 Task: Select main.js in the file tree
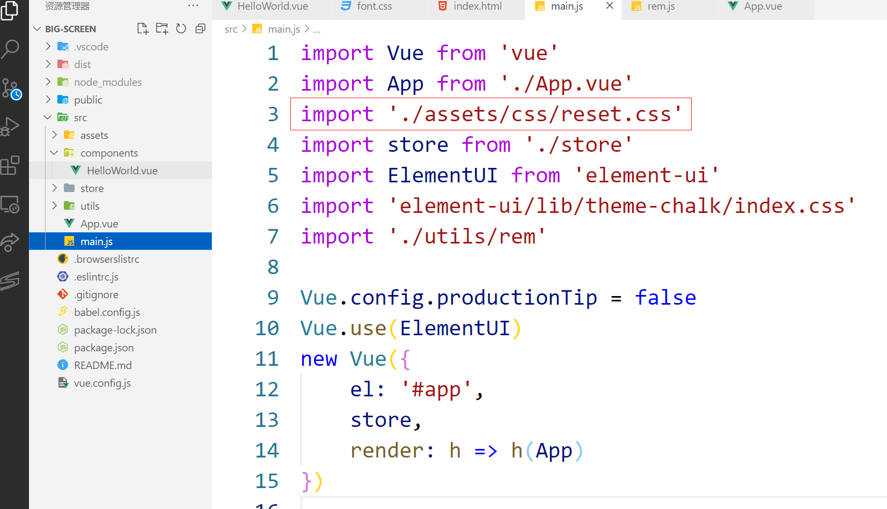(x=121, y=241)
